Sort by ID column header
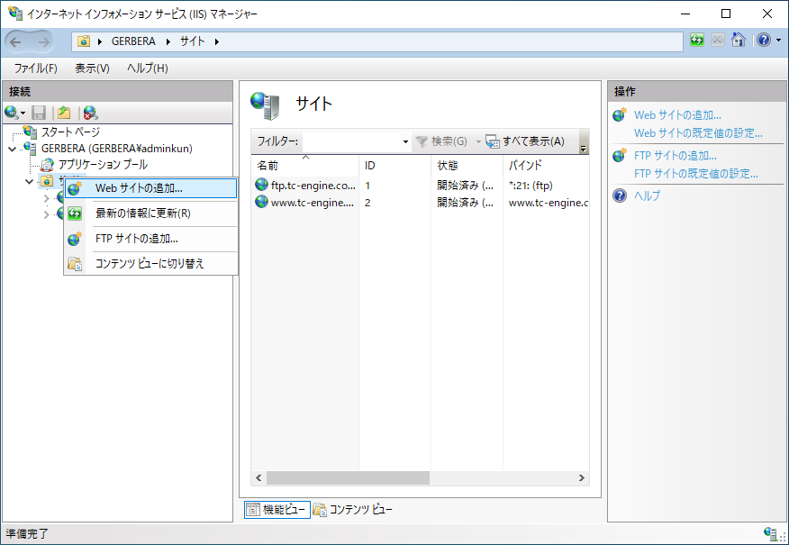Viewport: 789px width, 545px height. coord(395,166)
